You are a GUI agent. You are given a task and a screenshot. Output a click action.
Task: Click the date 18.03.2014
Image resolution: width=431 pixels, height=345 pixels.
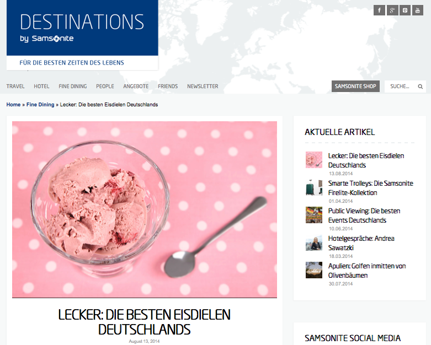pos(340,256)
